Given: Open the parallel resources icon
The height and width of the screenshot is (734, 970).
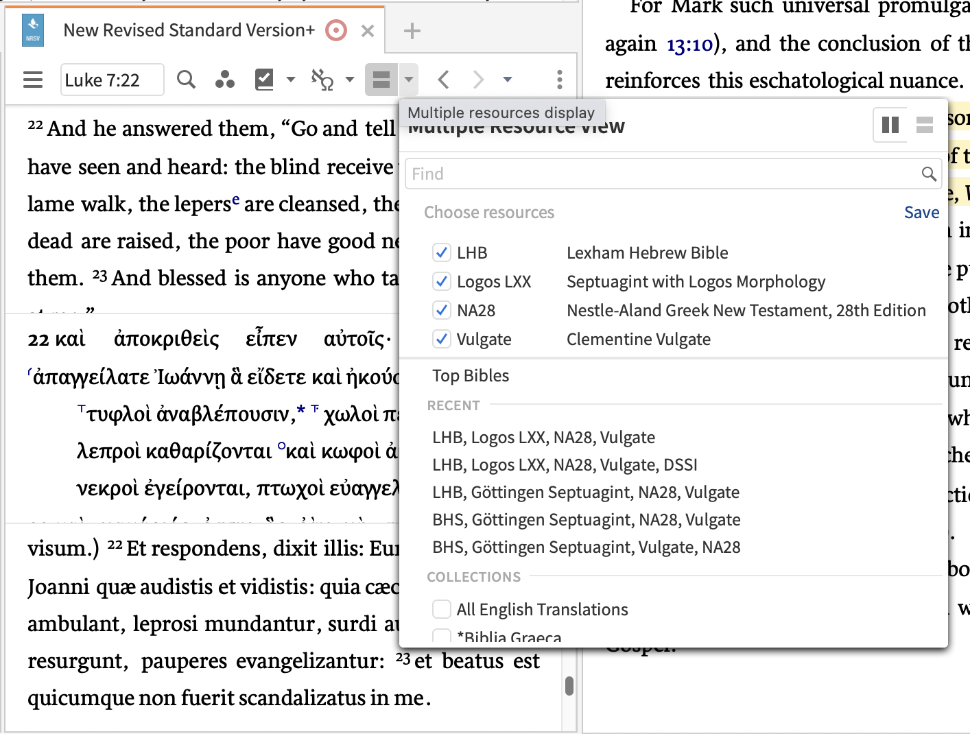Looking at the screenshot, I should (x=224, y=79).
